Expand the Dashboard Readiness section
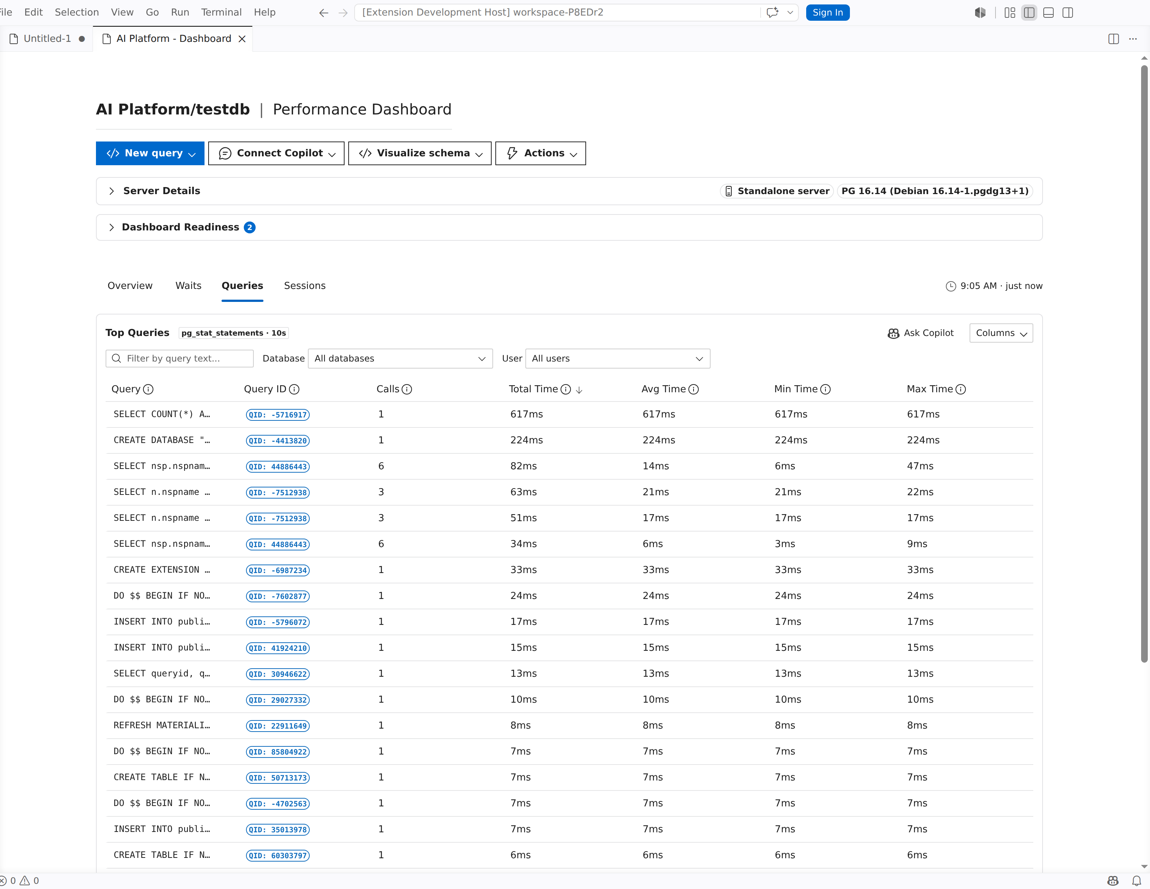Image resolution: width=1150 pixels, height=889 pixels. pyautogui.click(x=111, y=227)
